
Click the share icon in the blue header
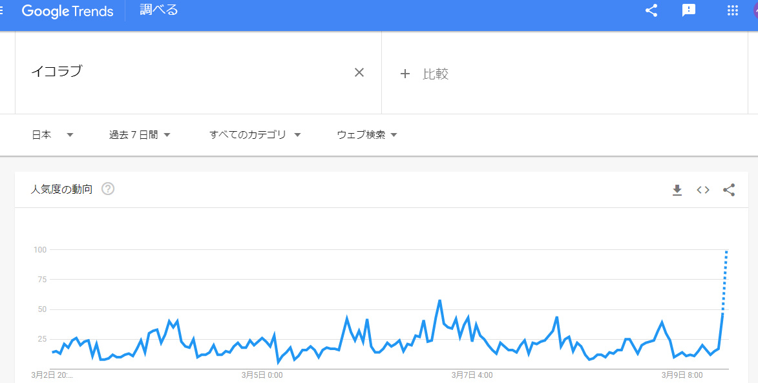(x=651, y=10)
